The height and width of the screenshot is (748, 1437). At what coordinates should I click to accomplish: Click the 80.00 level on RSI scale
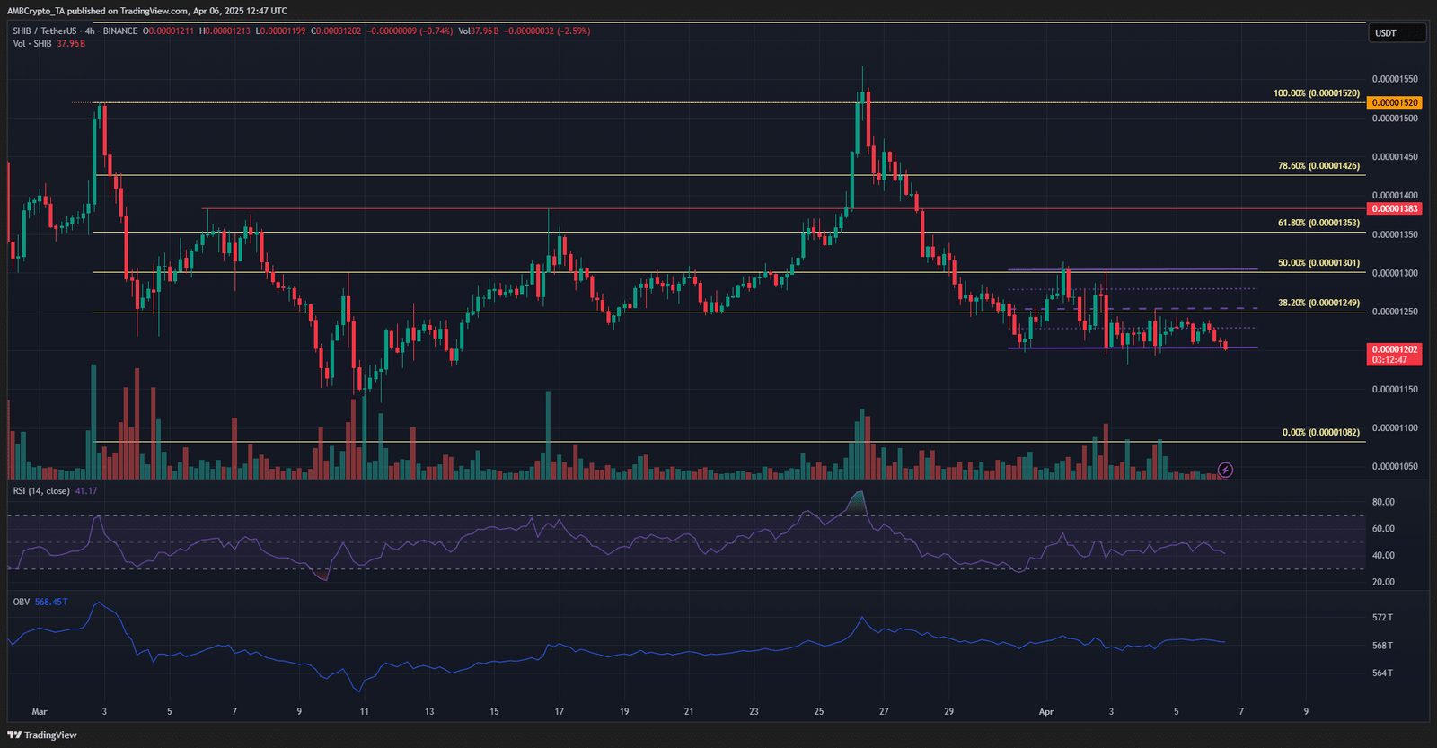coord(1383,502)
